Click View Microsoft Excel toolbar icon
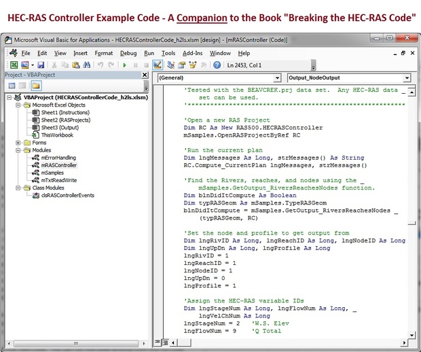421x352 pixels. [x=14, y=65]
